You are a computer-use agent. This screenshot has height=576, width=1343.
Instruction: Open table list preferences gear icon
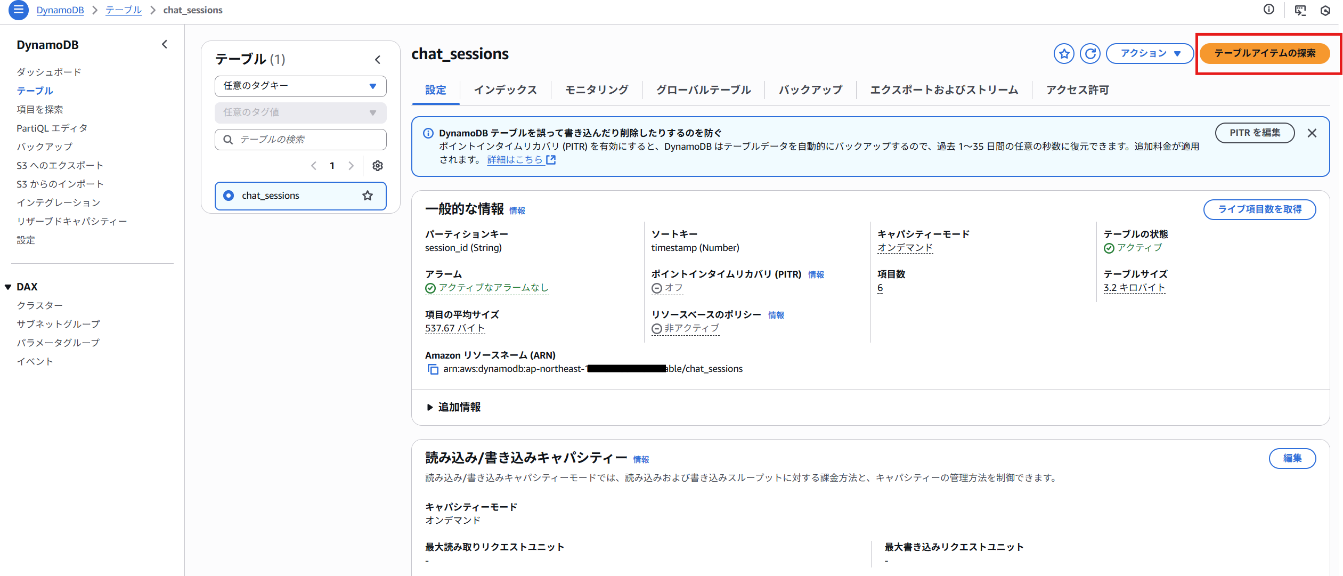[x=378, y=166]
